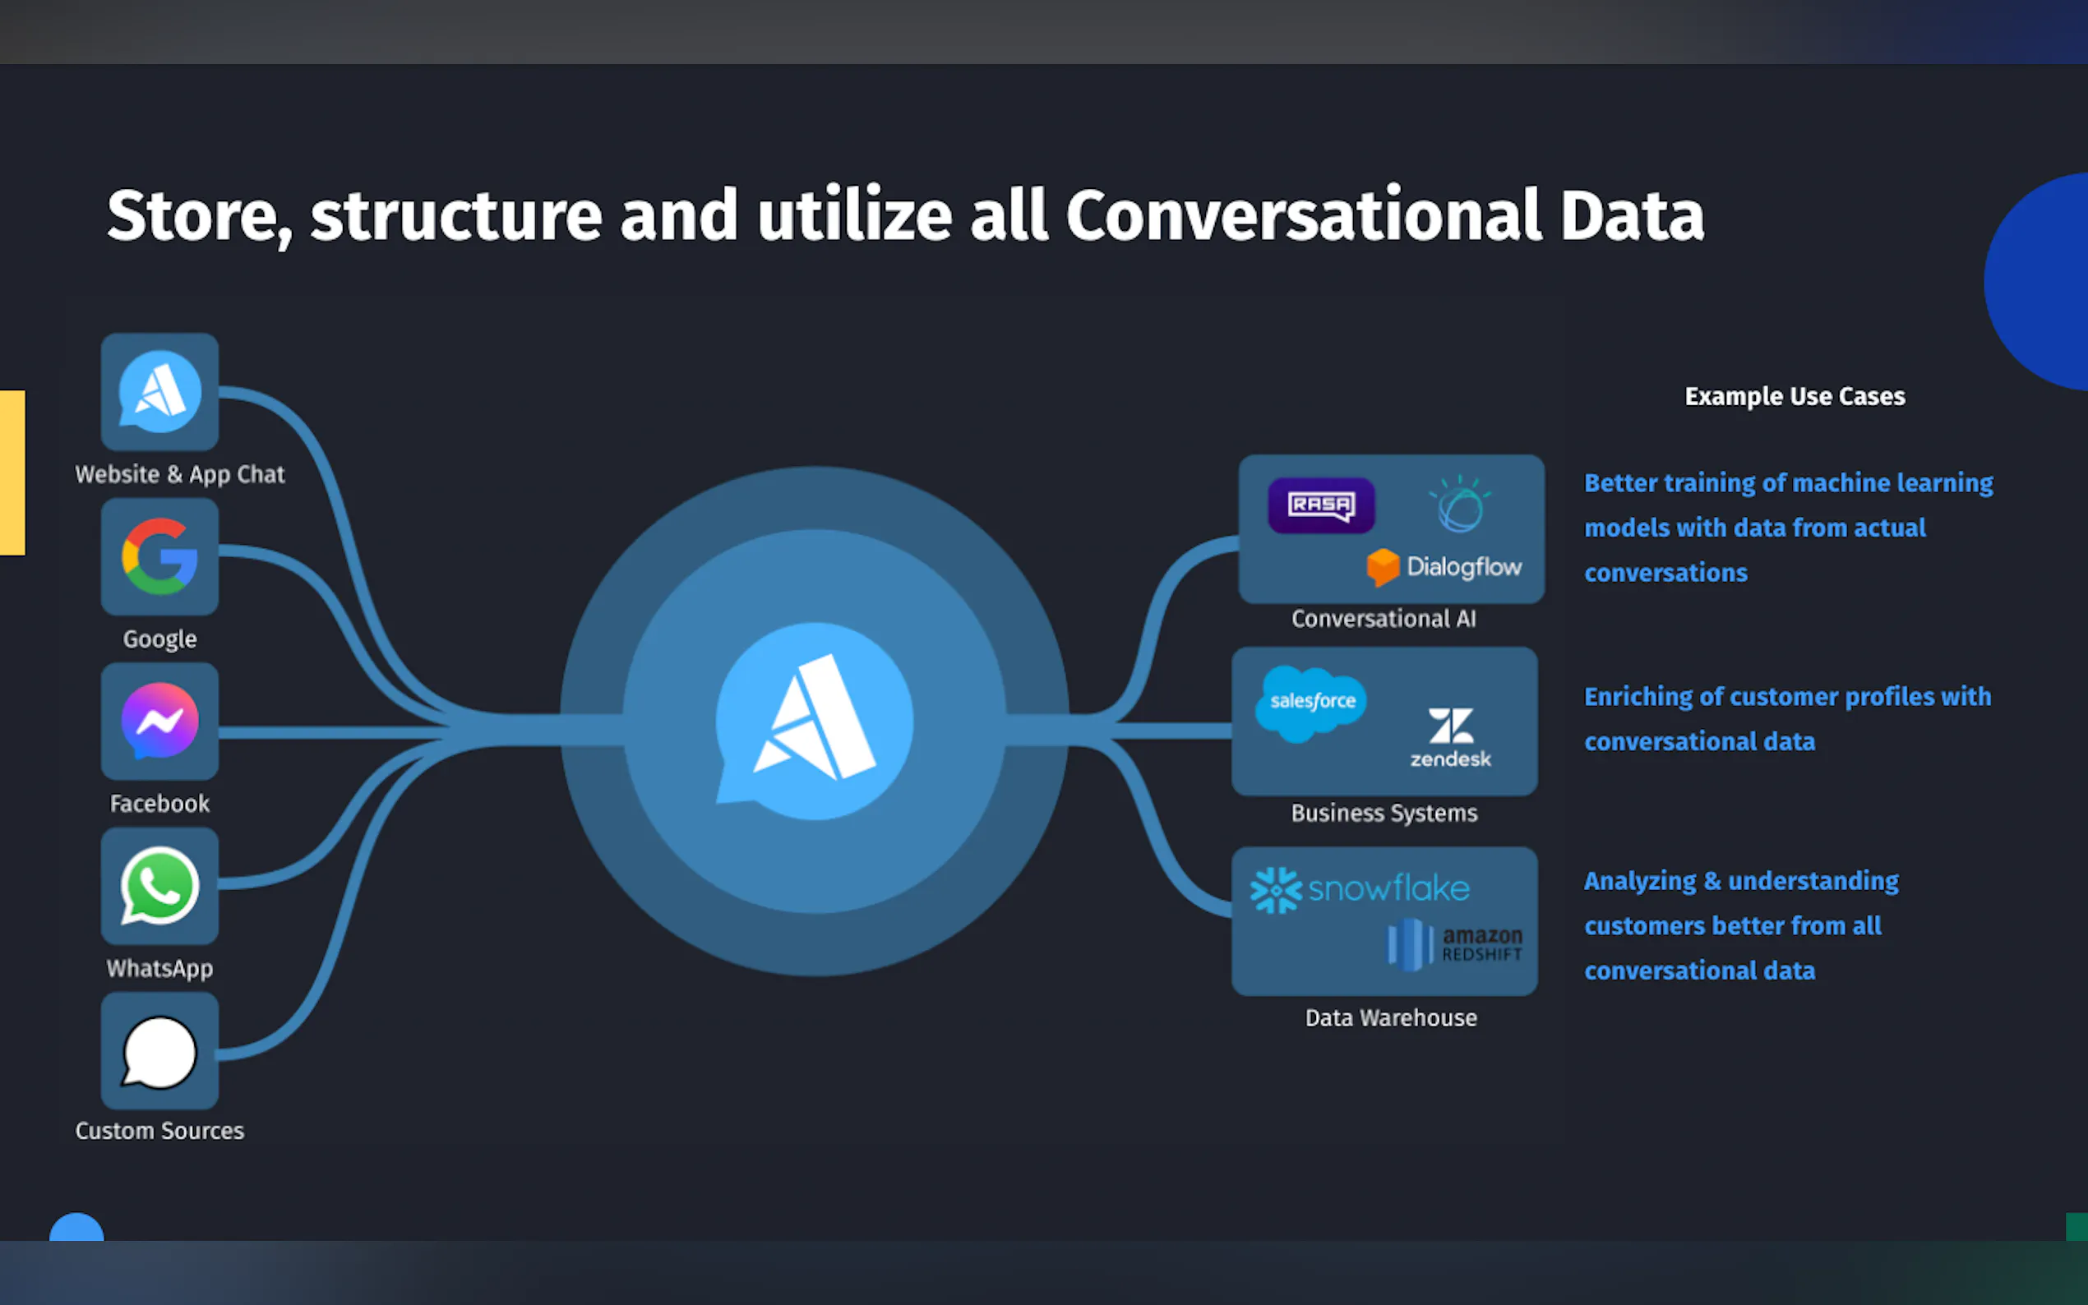Click the machine learning training use case text
This screenshot has width=2088, height=1305.
point(1787,528)
